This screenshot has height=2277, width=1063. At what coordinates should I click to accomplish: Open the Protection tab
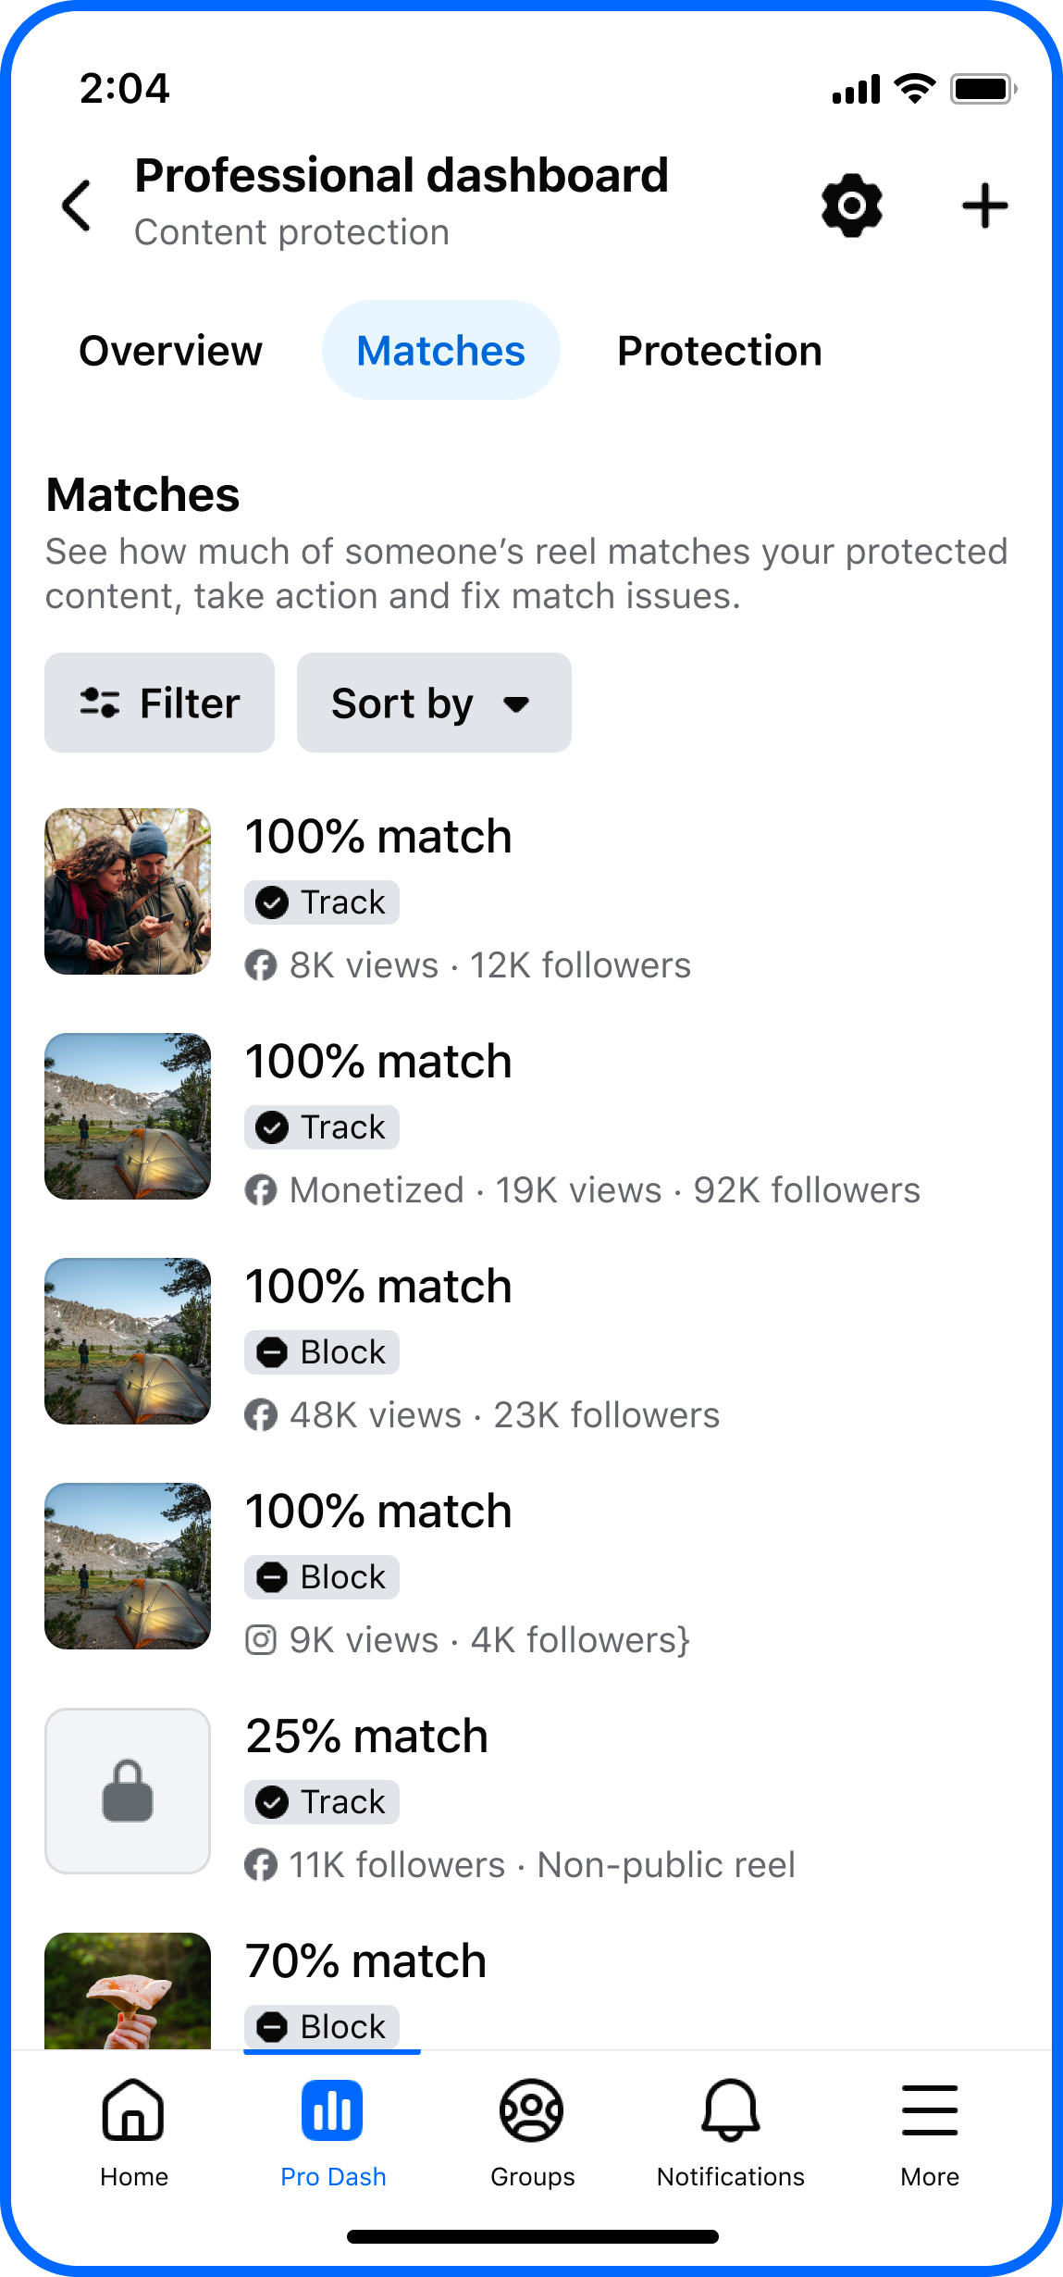click(x=719, y=351)
